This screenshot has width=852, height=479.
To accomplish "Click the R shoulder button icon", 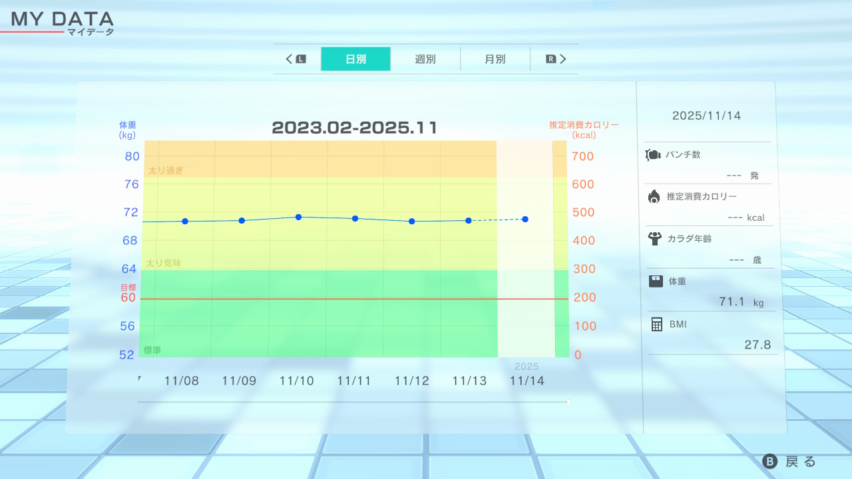I will (550, 59).
